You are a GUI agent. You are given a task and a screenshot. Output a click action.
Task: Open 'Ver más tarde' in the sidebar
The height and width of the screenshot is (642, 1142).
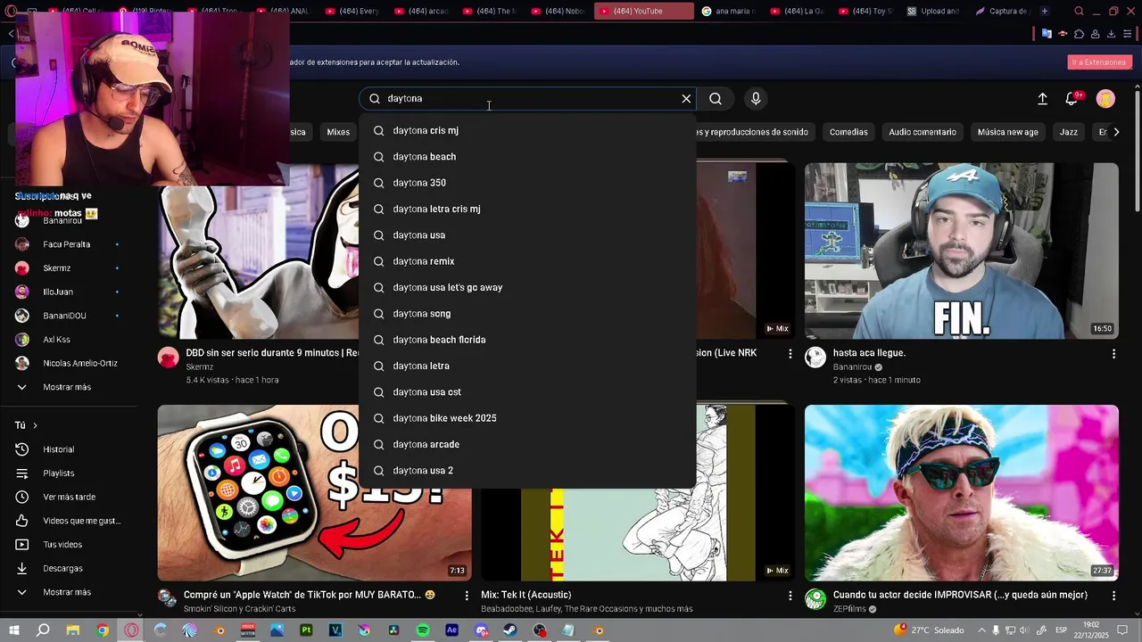point(67,497)
